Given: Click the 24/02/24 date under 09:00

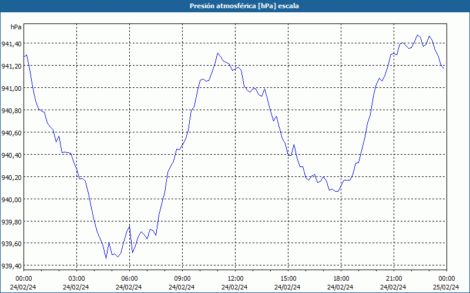Looking at the screenshot, I should click(182, 287).
